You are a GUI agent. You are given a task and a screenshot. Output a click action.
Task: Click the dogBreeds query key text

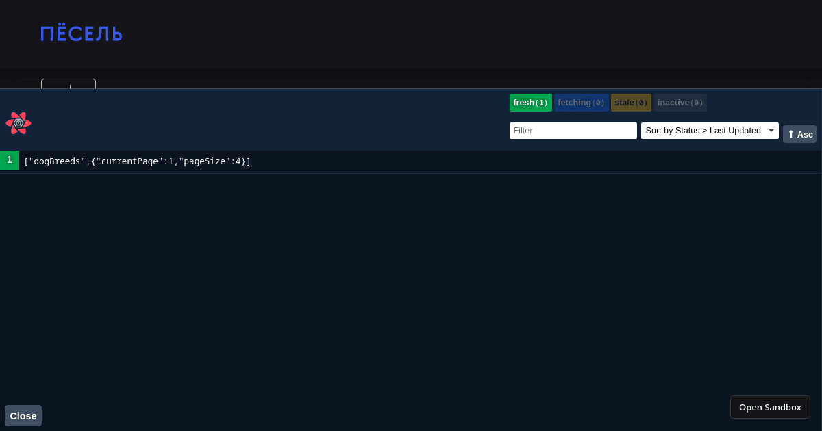coord(55,161)
